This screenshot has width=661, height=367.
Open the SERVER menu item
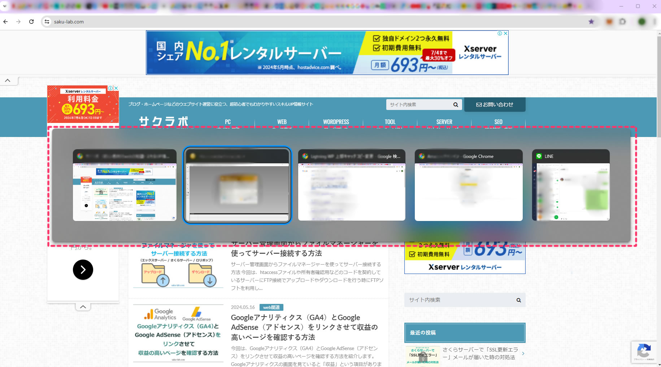tap(444, 122)
